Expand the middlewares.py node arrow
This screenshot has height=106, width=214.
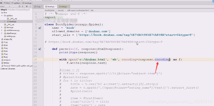(x=2, y=30)
